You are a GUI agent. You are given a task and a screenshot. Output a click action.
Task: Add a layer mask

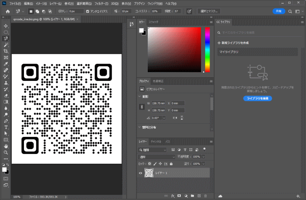(179, 196)
